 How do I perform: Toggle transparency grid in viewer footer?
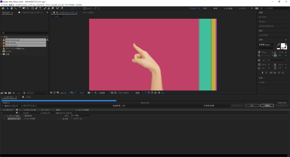tap(115, 93)
